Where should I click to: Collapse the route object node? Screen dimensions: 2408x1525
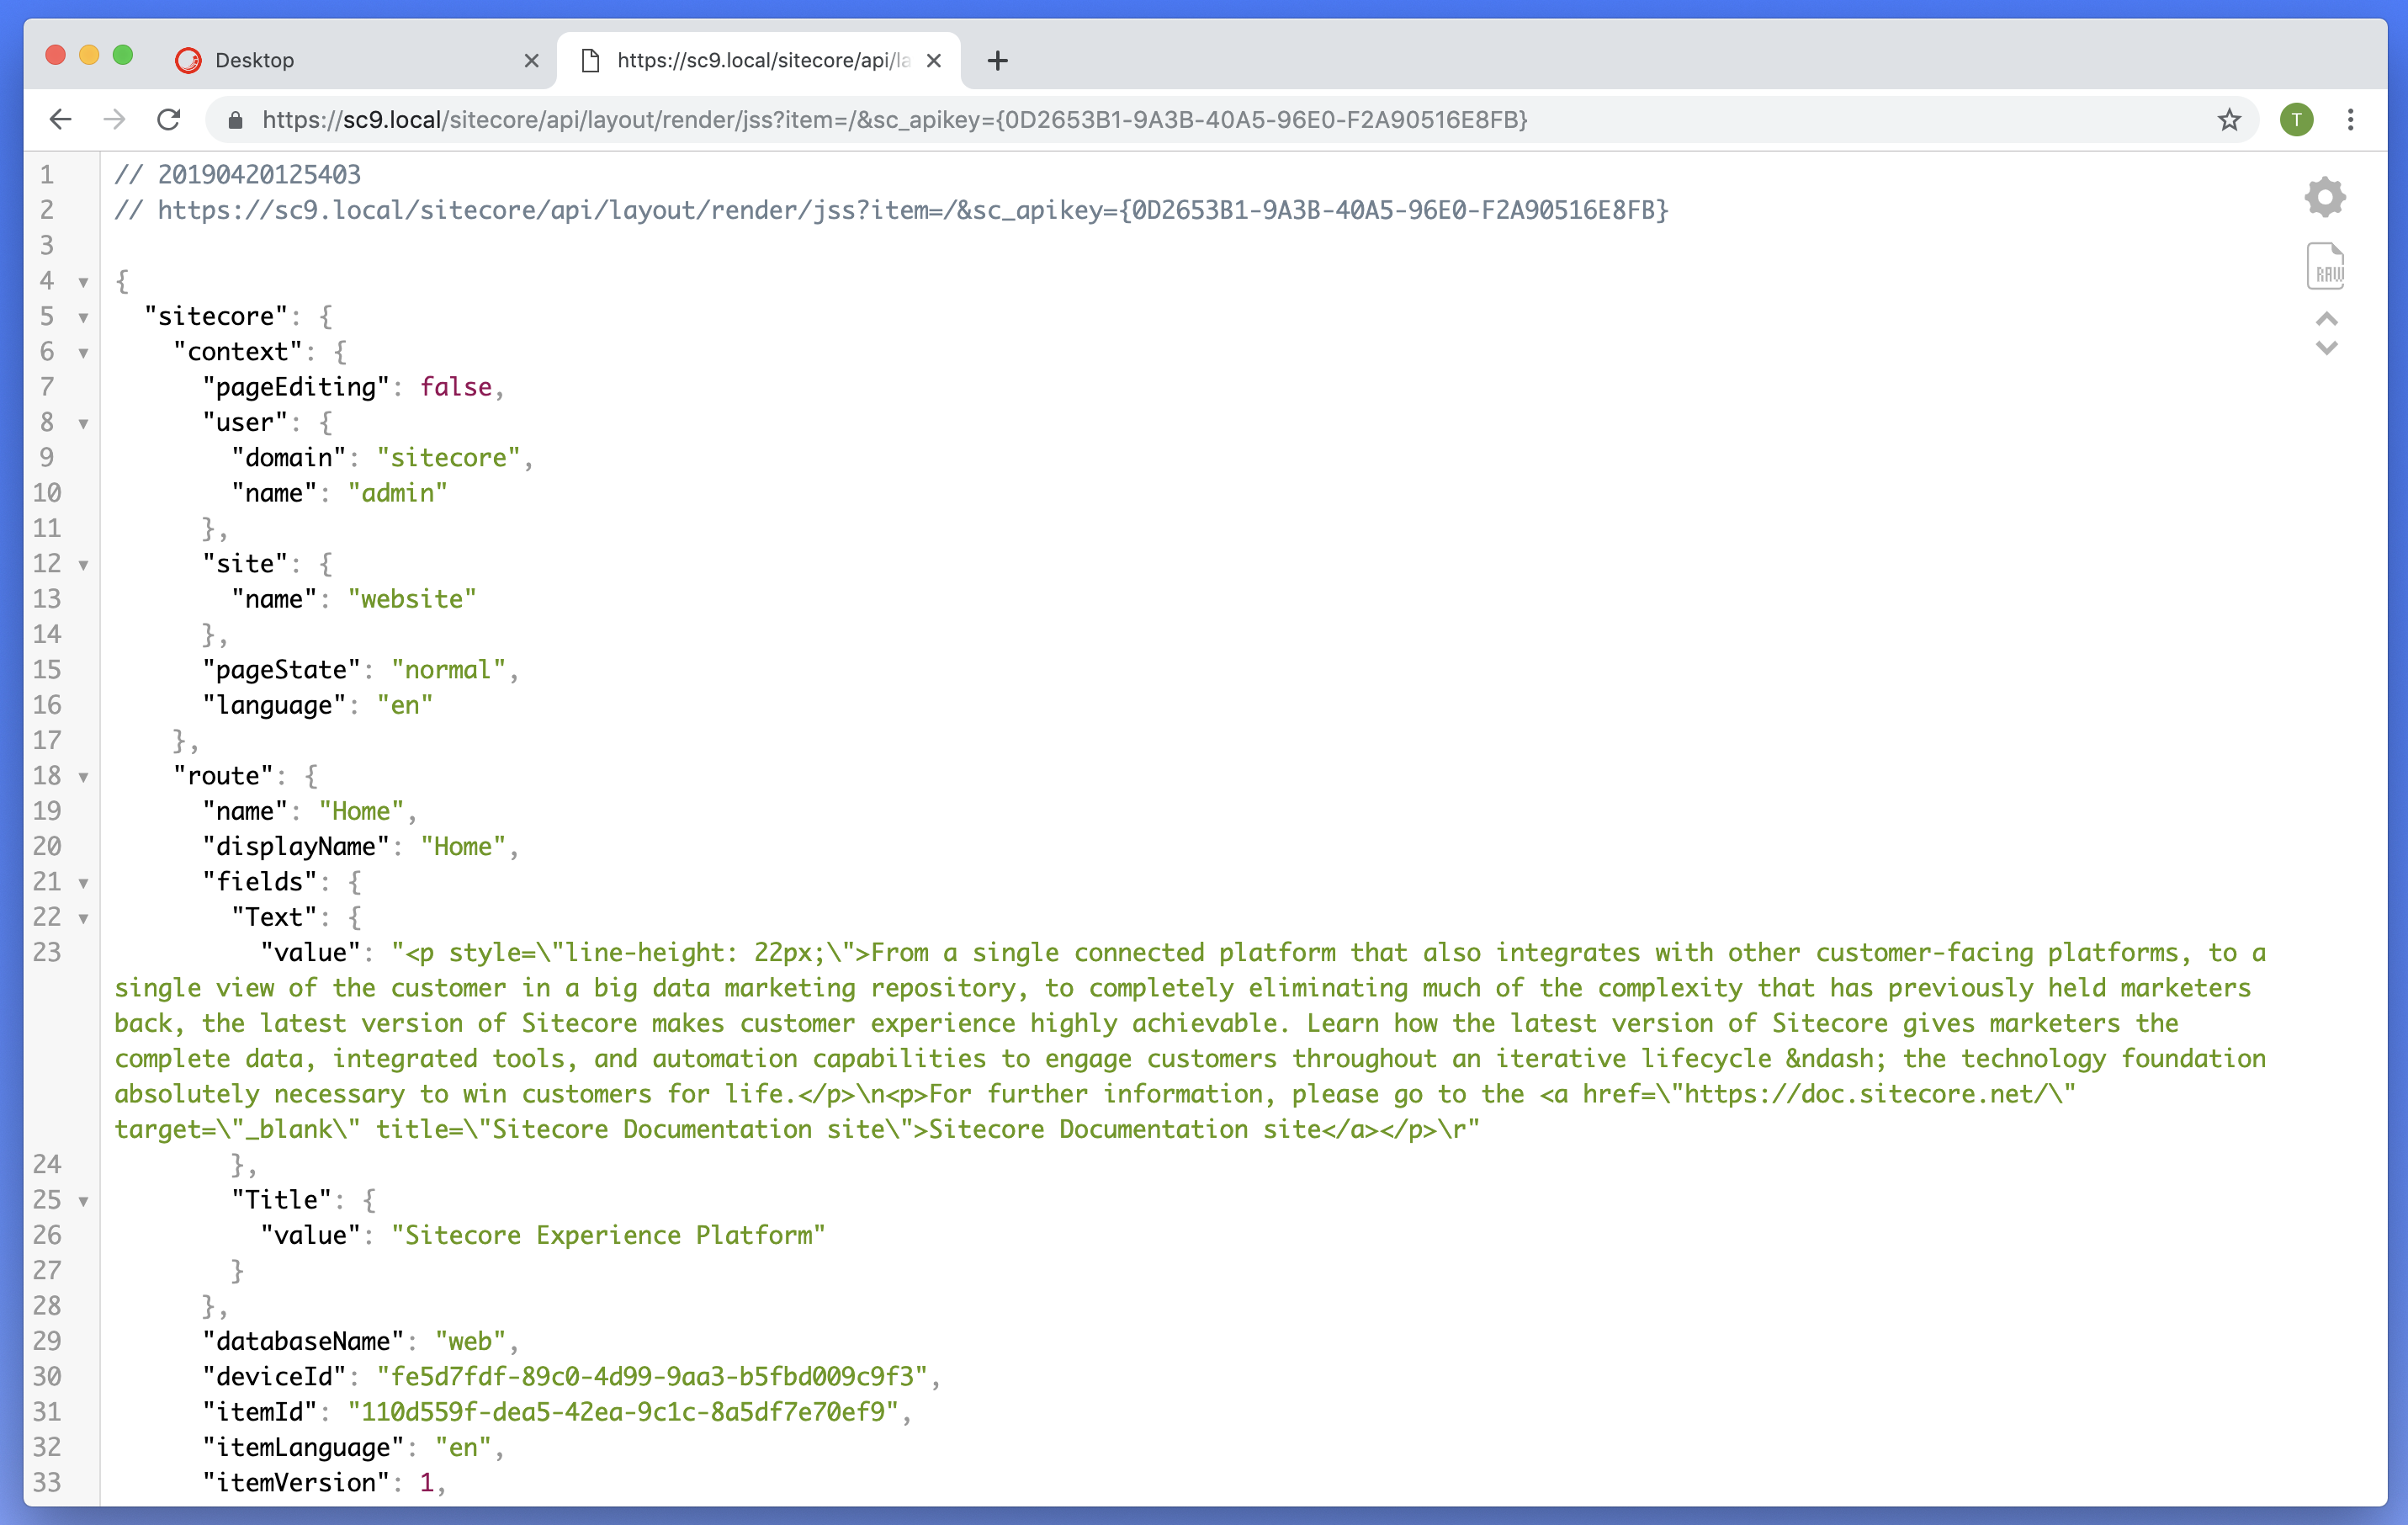pyautogui.click(x=83, y=776)
